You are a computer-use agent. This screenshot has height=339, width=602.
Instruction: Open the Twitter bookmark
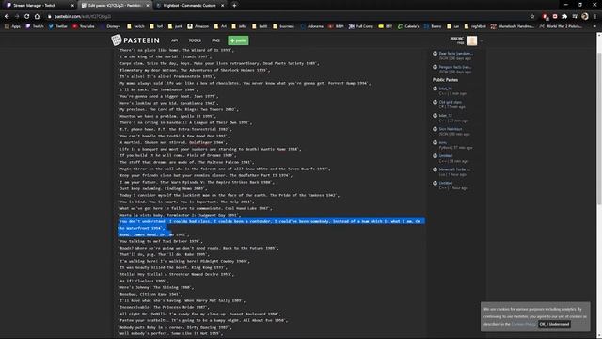coord(58,26)
